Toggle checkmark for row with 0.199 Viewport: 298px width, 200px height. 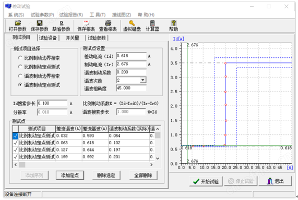(x=15, y=157)
